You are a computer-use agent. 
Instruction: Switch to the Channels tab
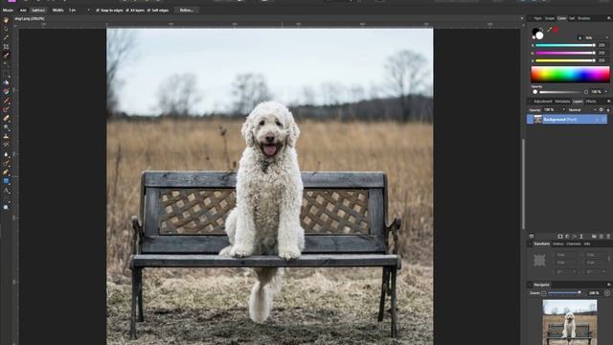point(574,243)
